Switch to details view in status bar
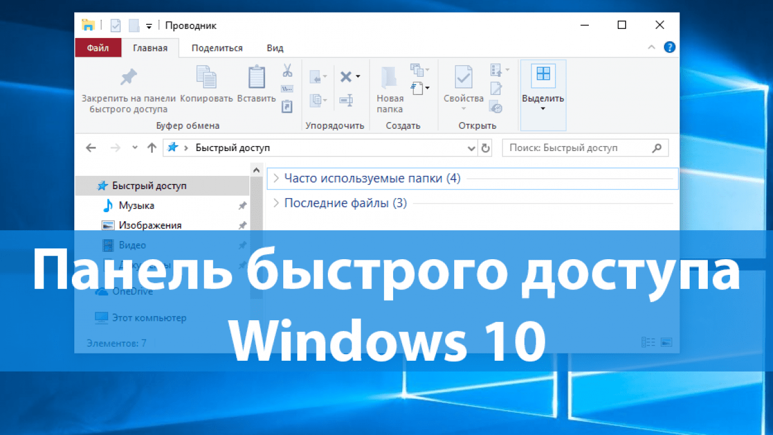Screen dimensions: 773x435 tap(648, 342)
